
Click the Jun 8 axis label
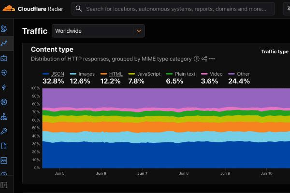[184, 173]
